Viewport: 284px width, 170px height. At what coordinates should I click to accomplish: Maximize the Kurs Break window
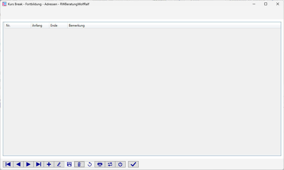[266, 4]
